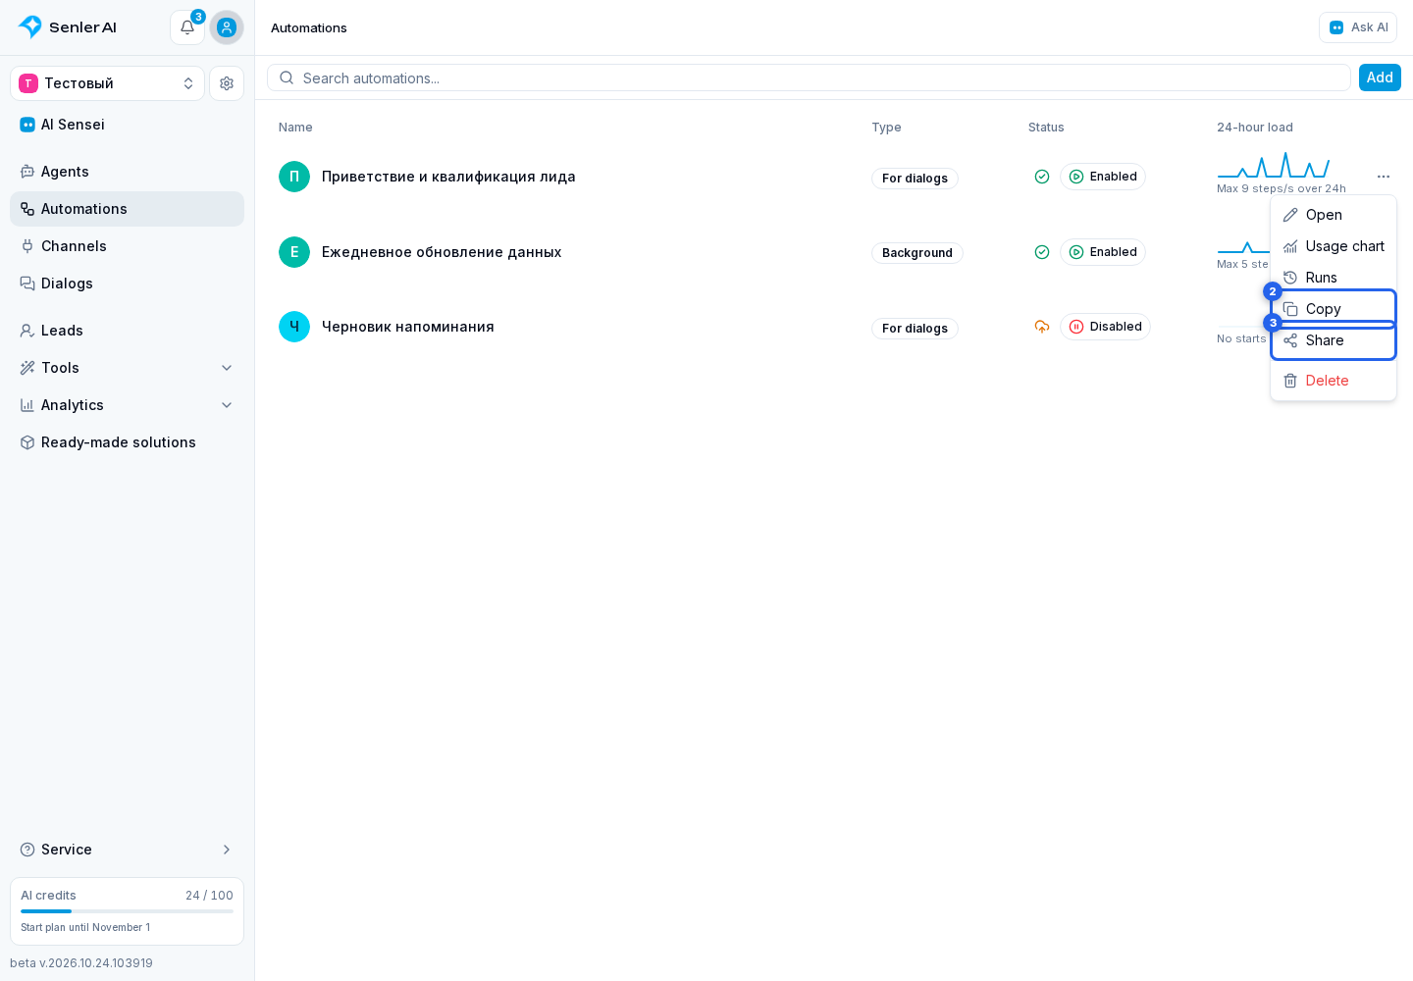Choose Copy from the context menu
Image resolution: width=1413 pixels, height=981 pixels.
click(x=1334, y=309)
